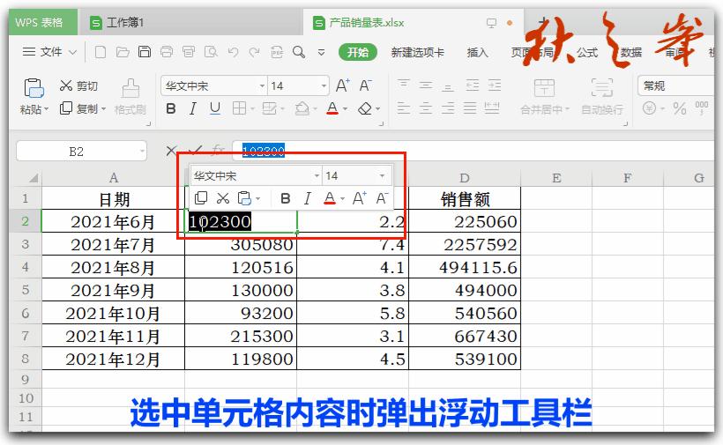This screenshot has width=723, height=445.
Task: Select row 5 header
Action: point(26,290)
